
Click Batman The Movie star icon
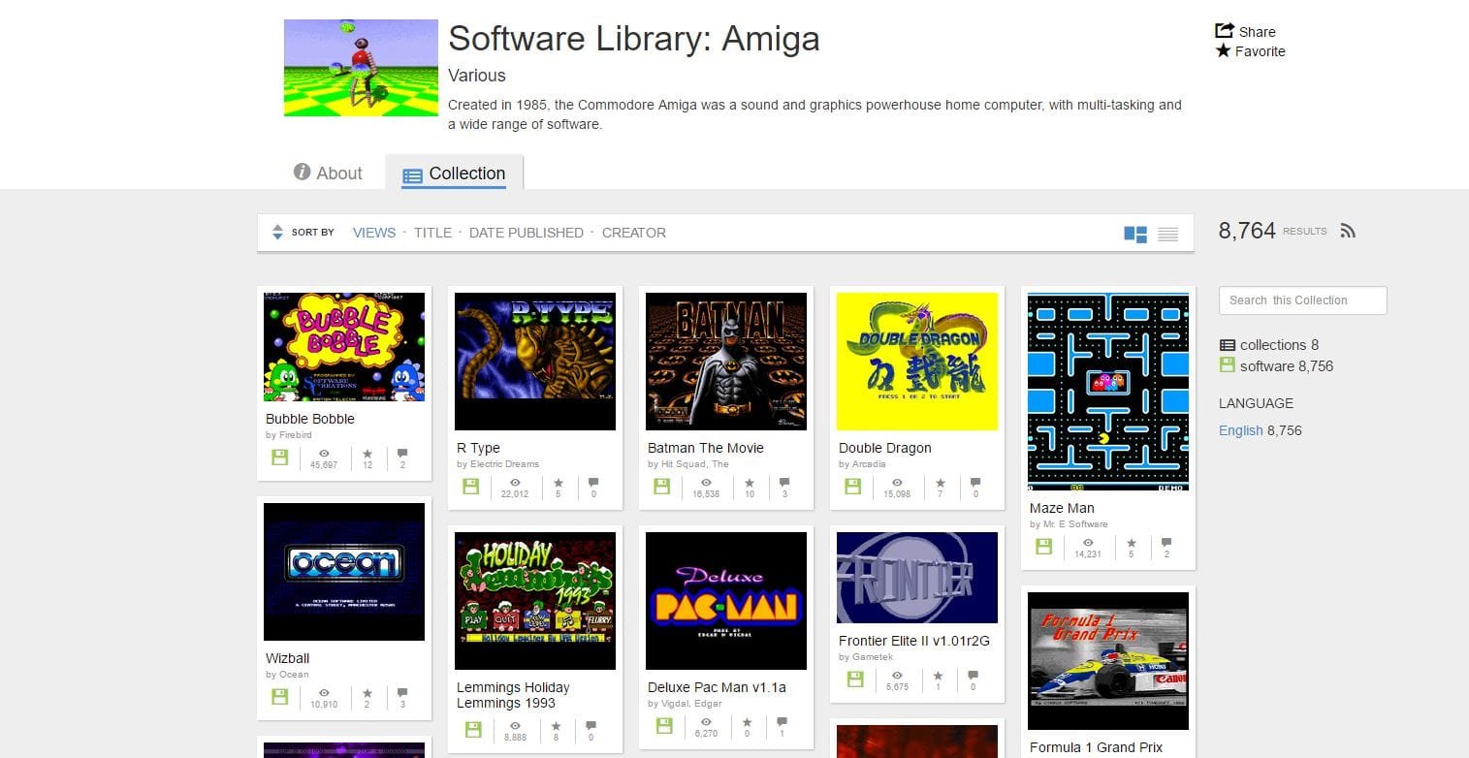tap(750, 482)
